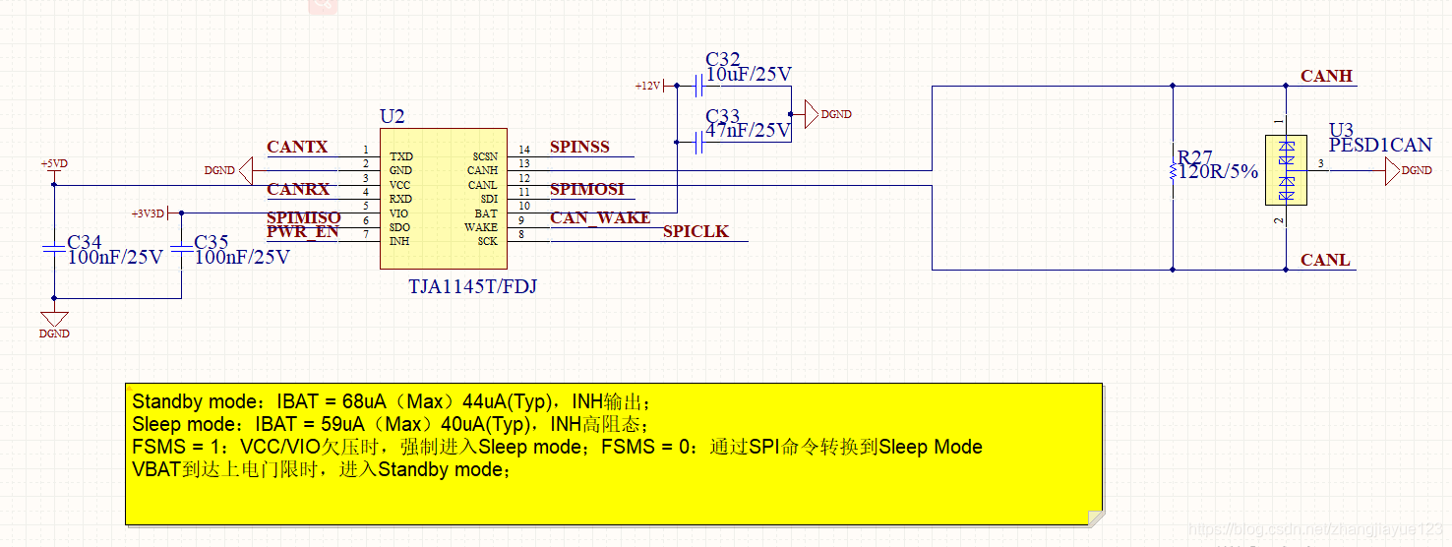Viewport: 1452px width, 547px height.
Task: Select the C34 designator text
Action: [85, 243]
